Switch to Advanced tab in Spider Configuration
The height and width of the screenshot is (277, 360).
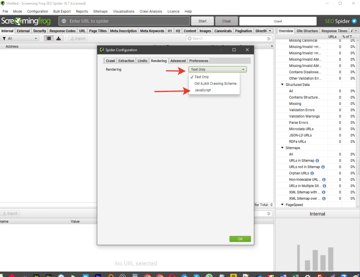[x=178, y=61]
